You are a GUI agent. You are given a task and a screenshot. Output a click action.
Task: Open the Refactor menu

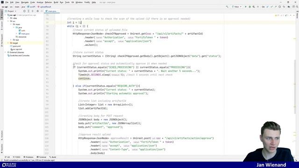(x=48, y=2)
